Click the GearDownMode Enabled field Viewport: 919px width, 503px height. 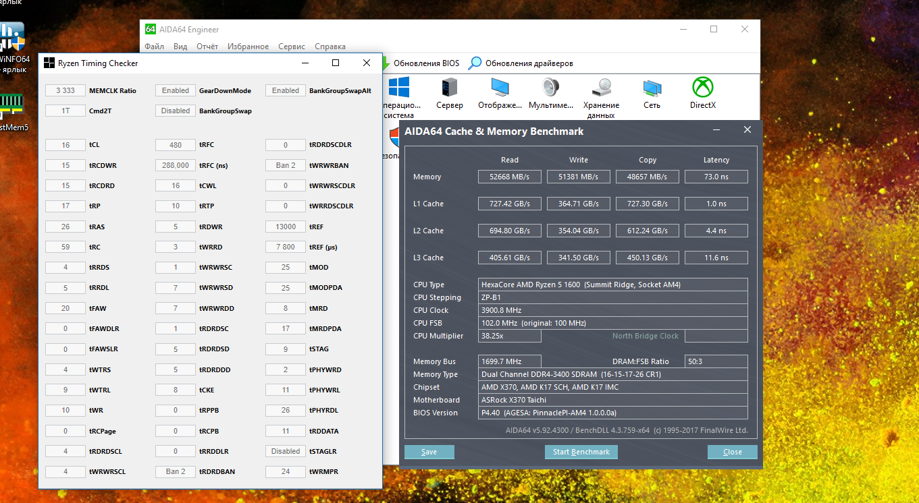pos(176,90)
